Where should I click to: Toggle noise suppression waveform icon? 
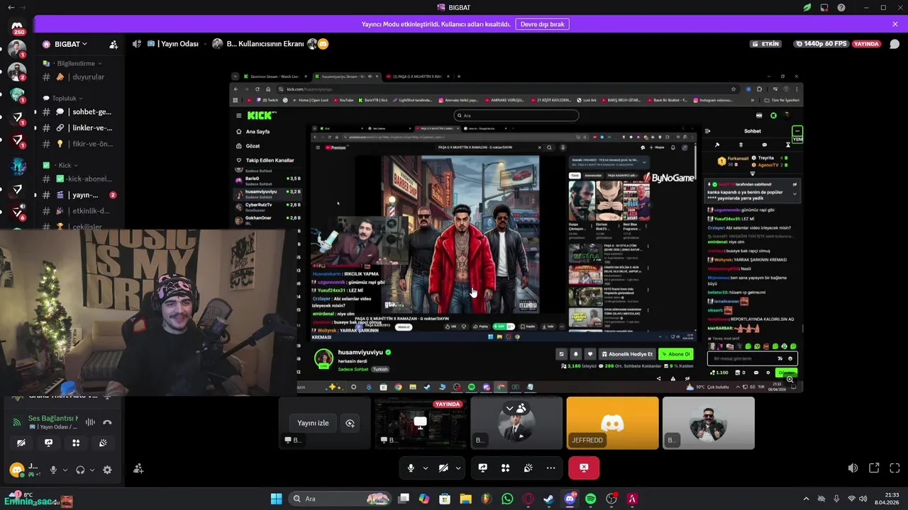click(x=90, y=422)
